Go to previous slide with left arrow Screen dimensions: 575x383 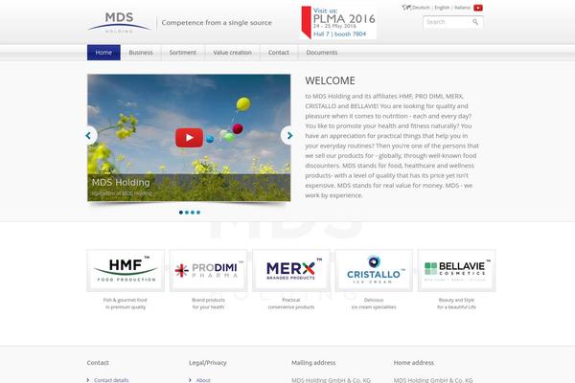(88, 136)
